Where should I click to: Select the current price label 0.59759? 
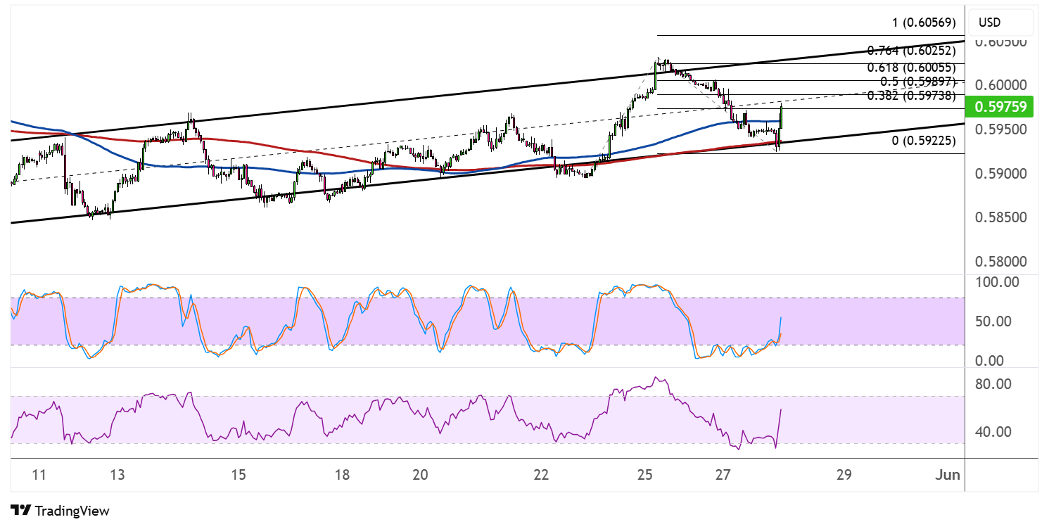tap(1000, 108)
